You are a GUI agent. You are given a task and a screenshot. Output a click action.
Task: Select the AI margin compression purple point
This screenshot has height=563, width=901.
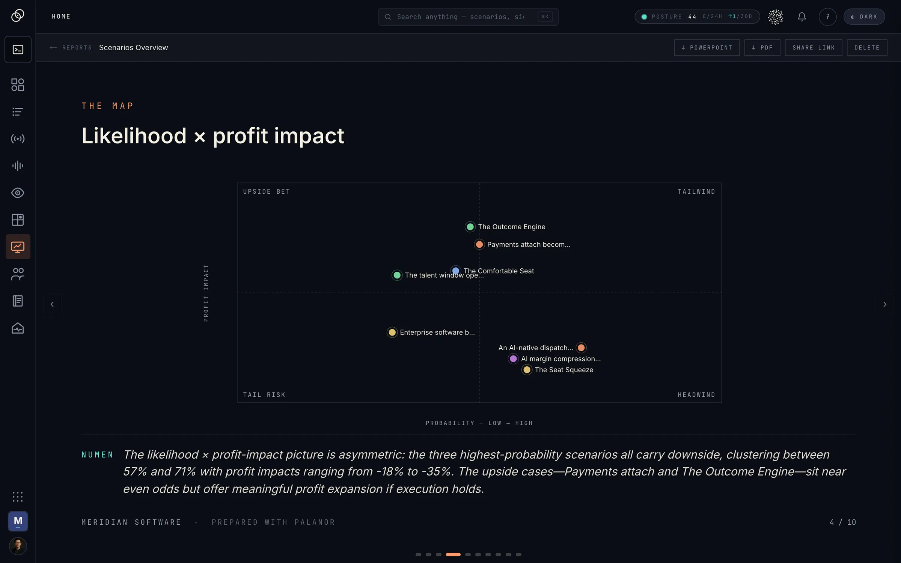coord(513,358)
